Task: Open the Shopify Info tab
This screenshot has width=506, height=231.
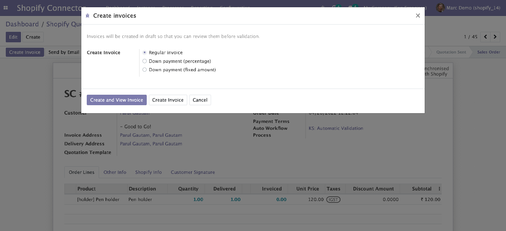Action: (x=149, y=172)
